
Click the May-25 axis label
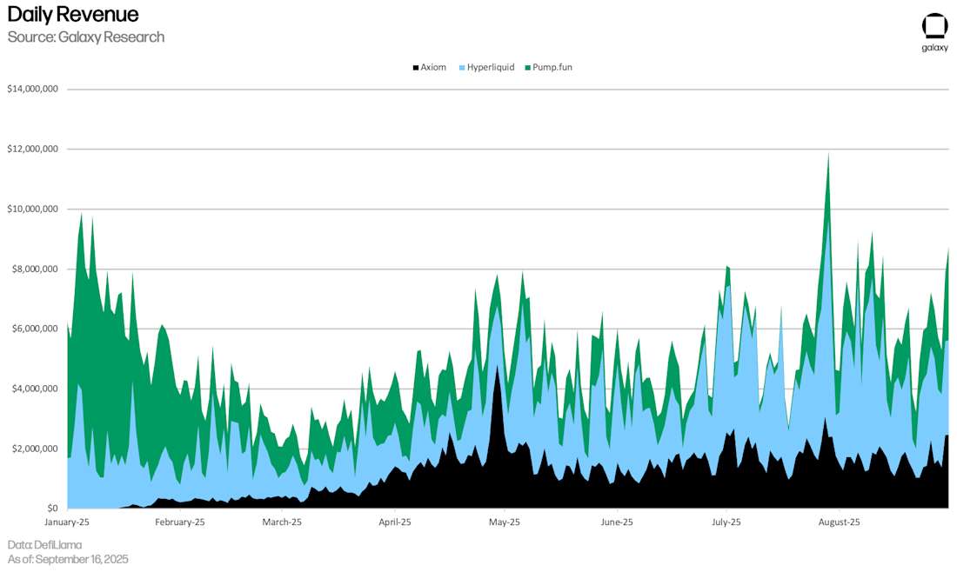(x=505, y=522)
